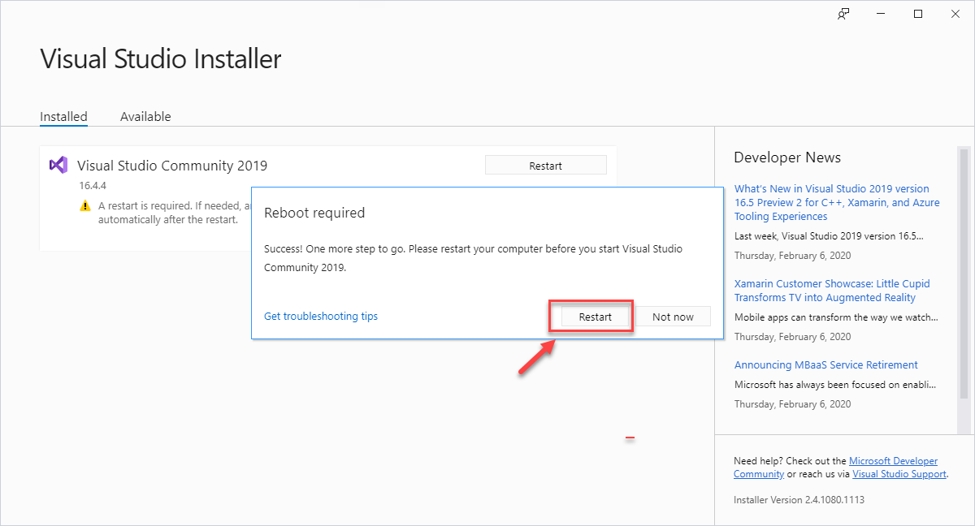Open the feedback icon in title bar
975x526 pixels.
(844, 14)
